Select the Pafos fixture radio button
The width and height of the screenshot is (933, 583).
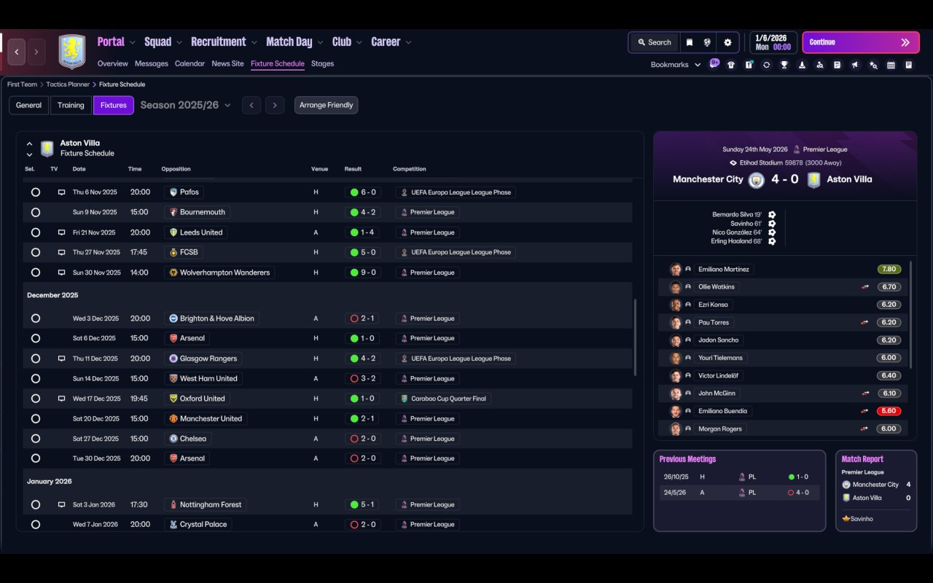click(x=36, y=192)
